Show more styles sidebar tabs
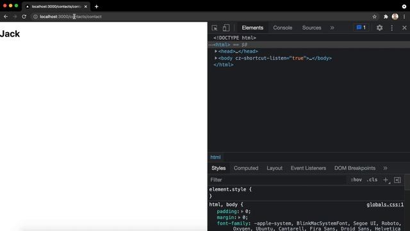Image resolution: width=410 pixels, height=231 pixels. (385, 168)
